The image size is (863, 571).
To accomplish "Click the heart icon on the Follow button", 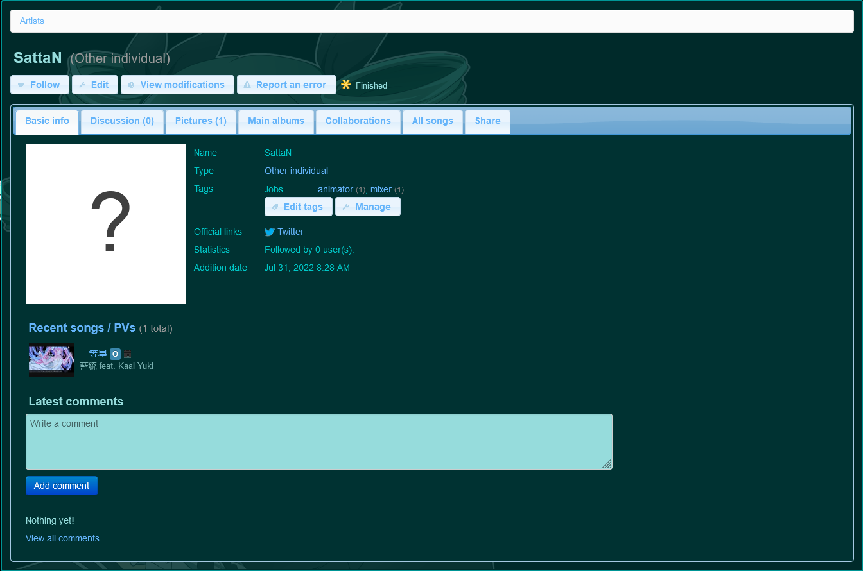I will (x=22, y=84).
